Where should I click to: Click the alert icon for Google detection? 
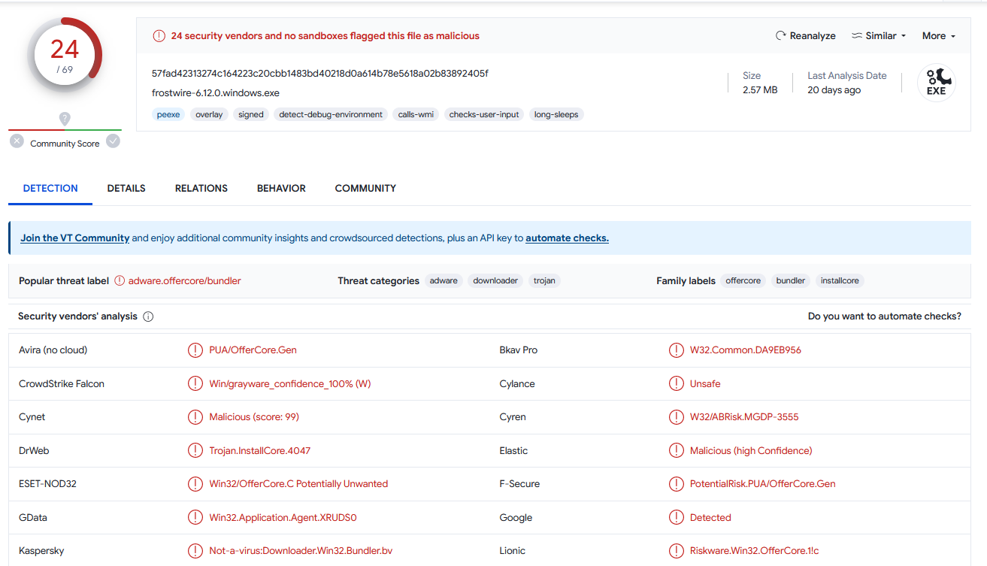(677, 517)
